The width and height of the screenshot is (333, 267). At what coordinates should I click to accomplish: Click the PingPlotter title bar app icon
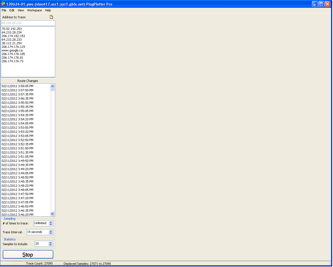click(x=3, y=4)
